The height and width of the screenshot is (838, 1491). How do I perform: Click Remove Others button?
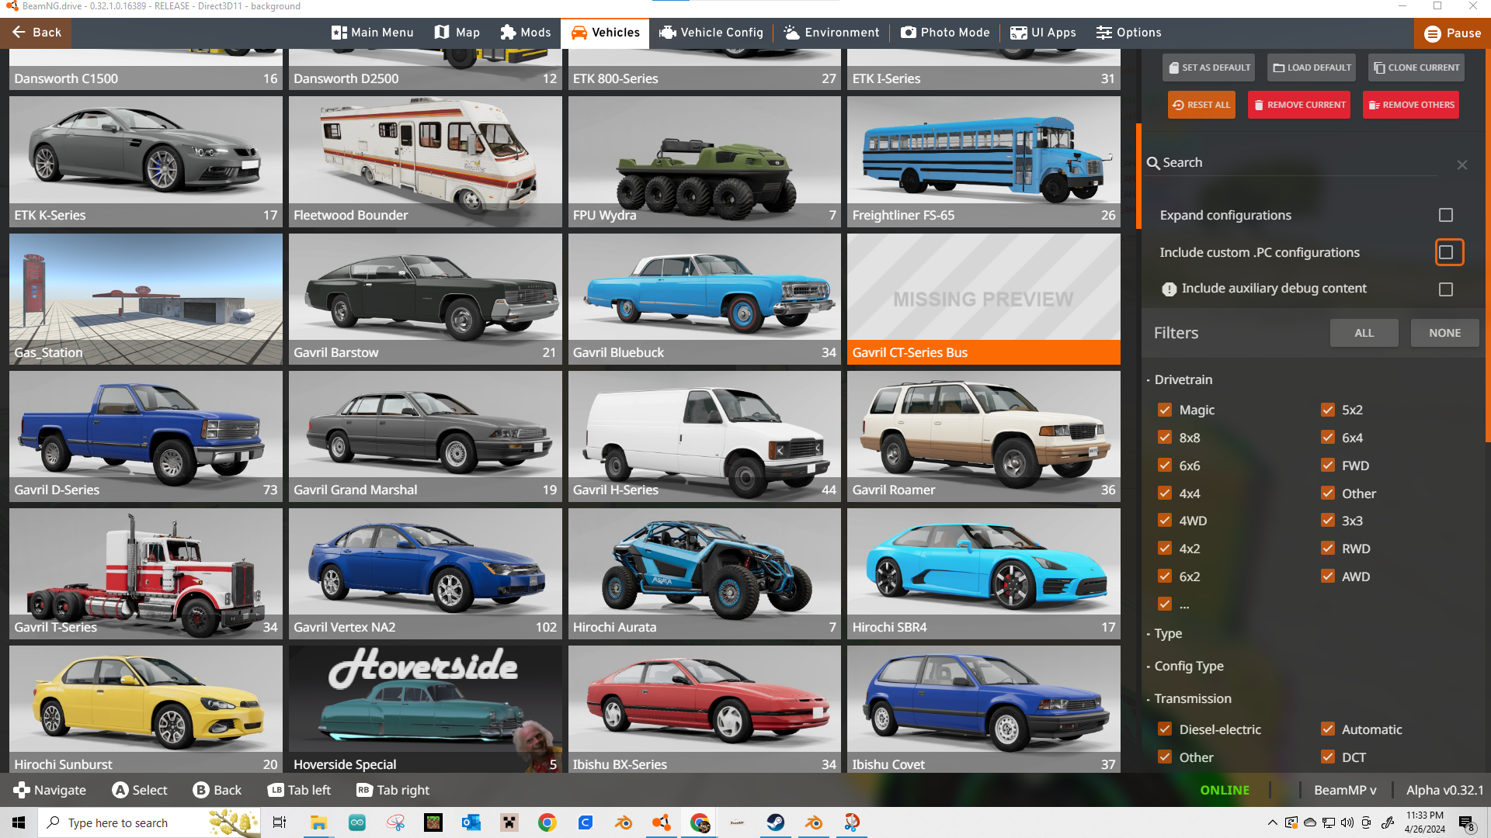click(x=1411, y=105)
